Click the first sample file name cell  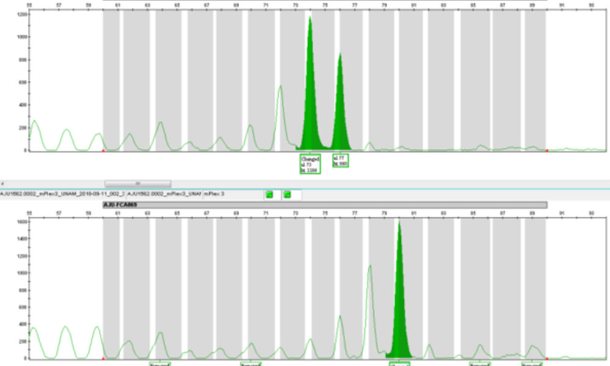62,194
